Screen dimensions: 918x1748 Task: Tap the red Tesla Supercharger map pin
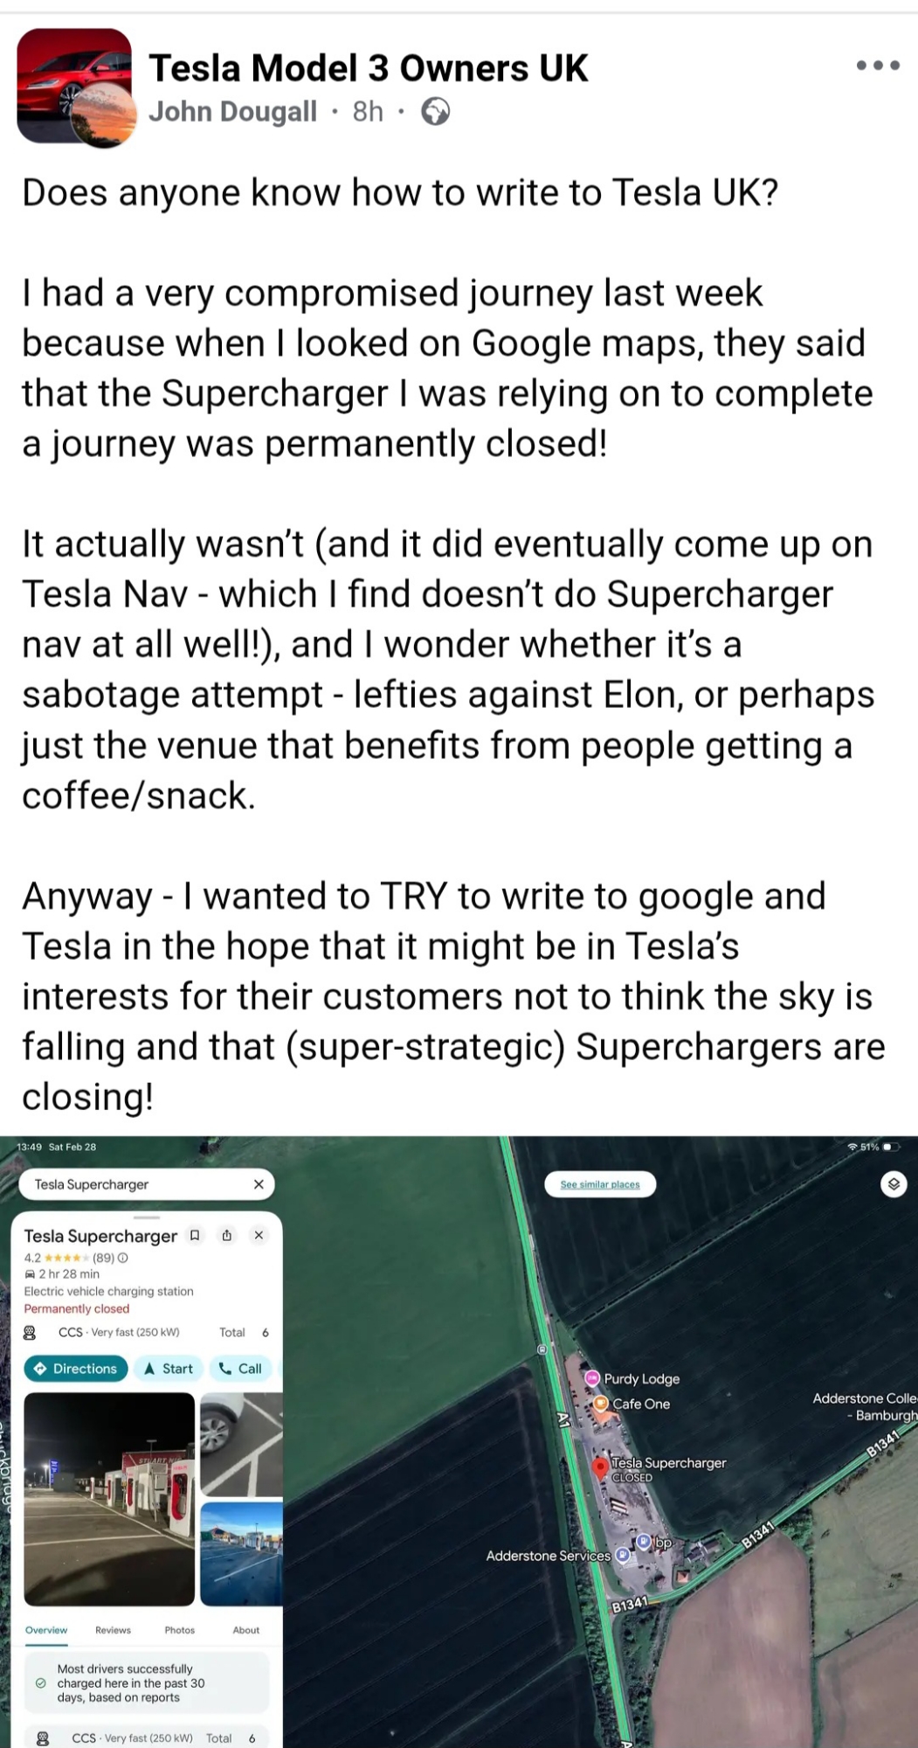tap(600, 1467)
